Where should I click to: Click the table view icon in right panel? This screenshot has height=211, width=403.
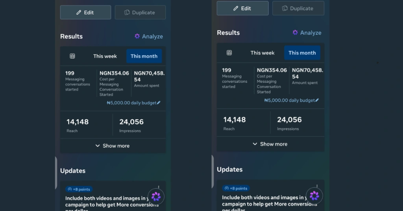pyautogui.click(x=229, y=53)
